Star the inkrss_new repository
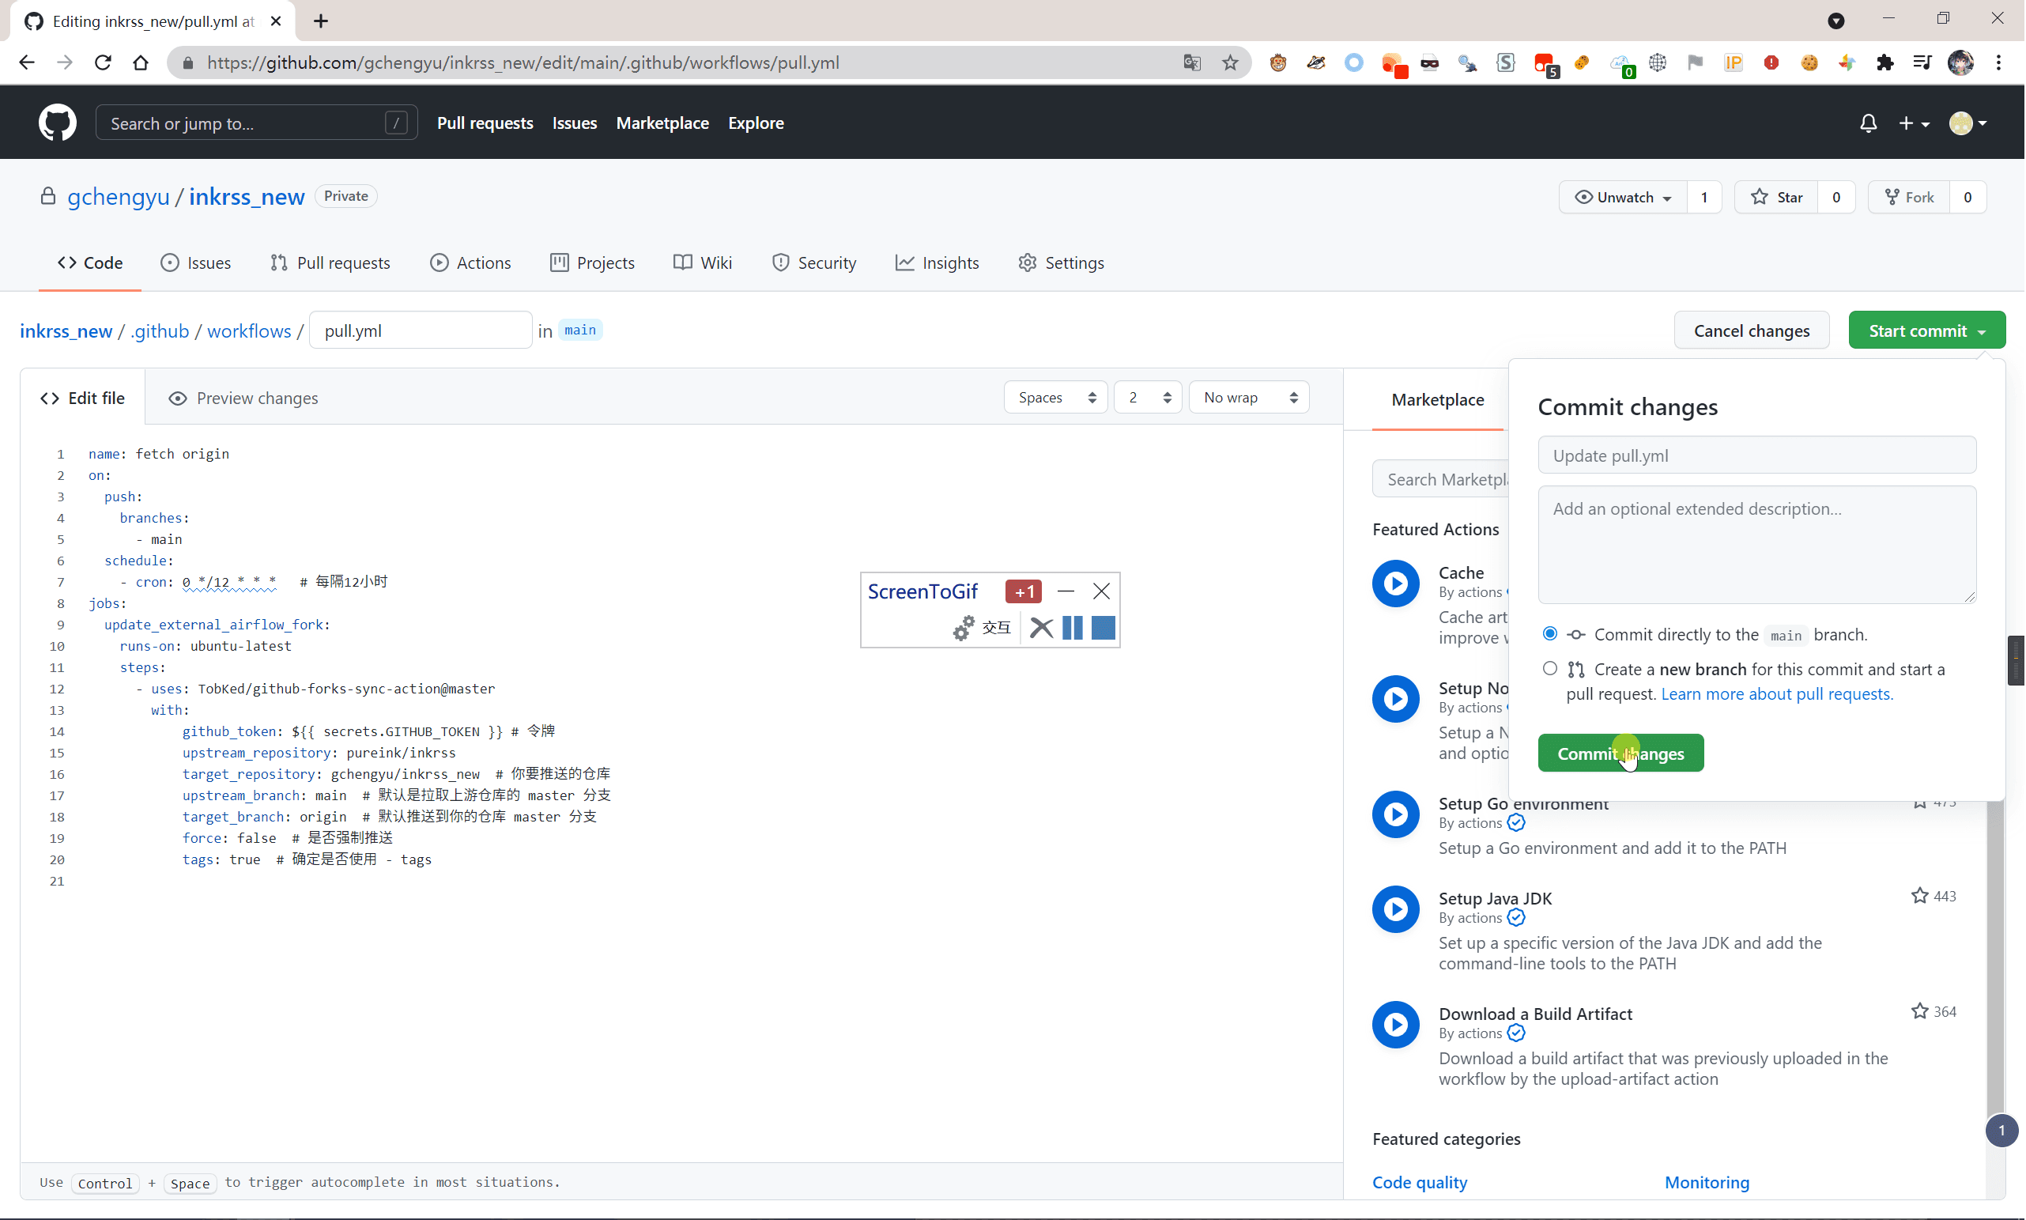 1777,198
